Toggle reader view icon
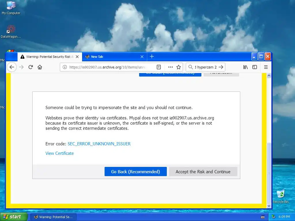This screenshot has width=295, height=221. [159, 67]
